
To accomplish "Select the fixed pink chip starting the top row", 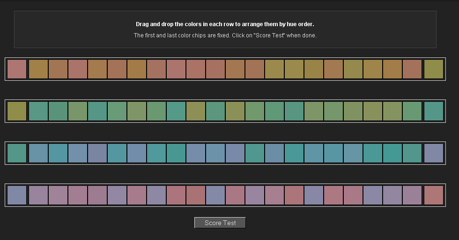I will click(x=17, y=69).
